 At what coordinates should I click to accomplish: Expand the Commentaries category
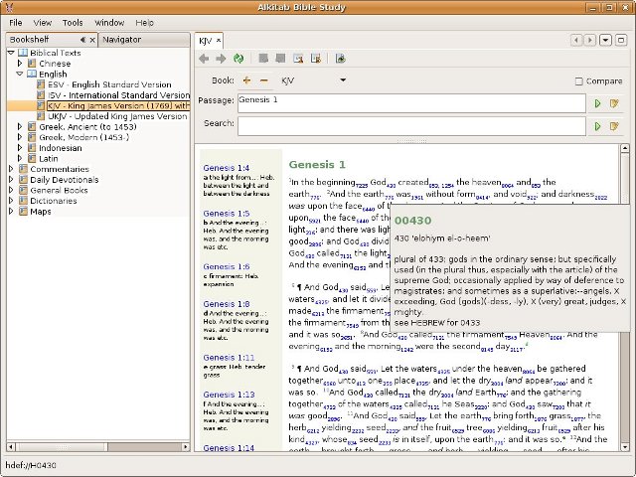(11, 169)
